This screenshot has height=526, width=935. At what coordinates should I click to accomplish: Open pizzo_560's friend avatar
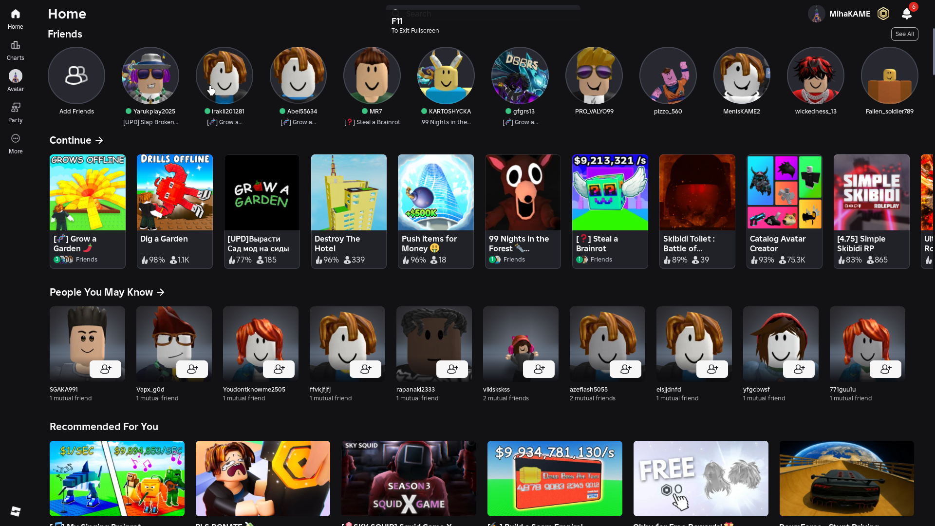[668, 75]
